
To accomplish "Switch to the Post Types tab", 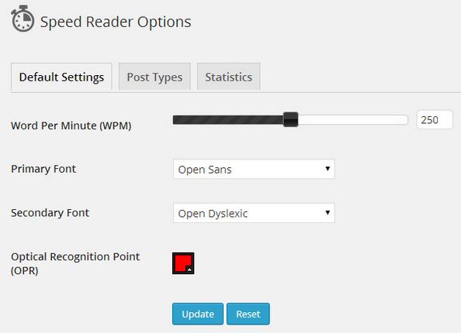I will click(x=154, y=77).
